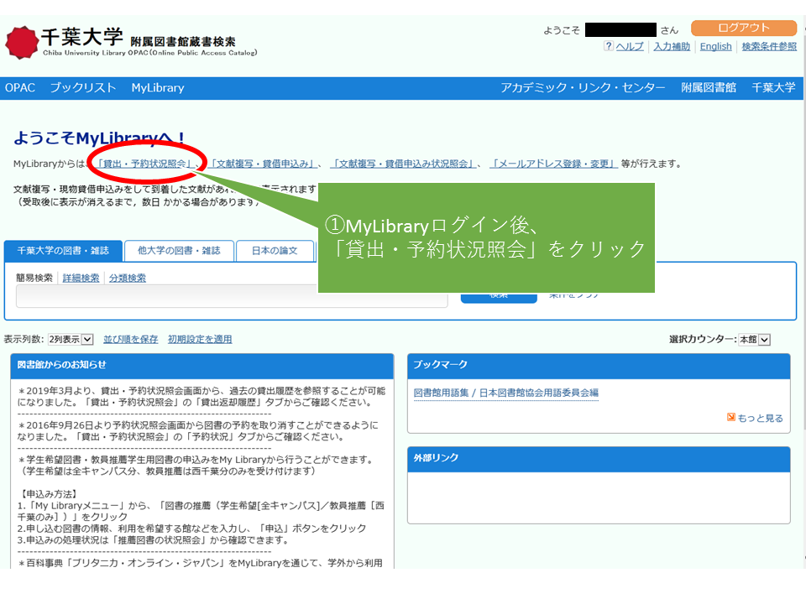806x604 pixels.
Task: Click 並び順を保存 link
Action: tap(131, 340)
